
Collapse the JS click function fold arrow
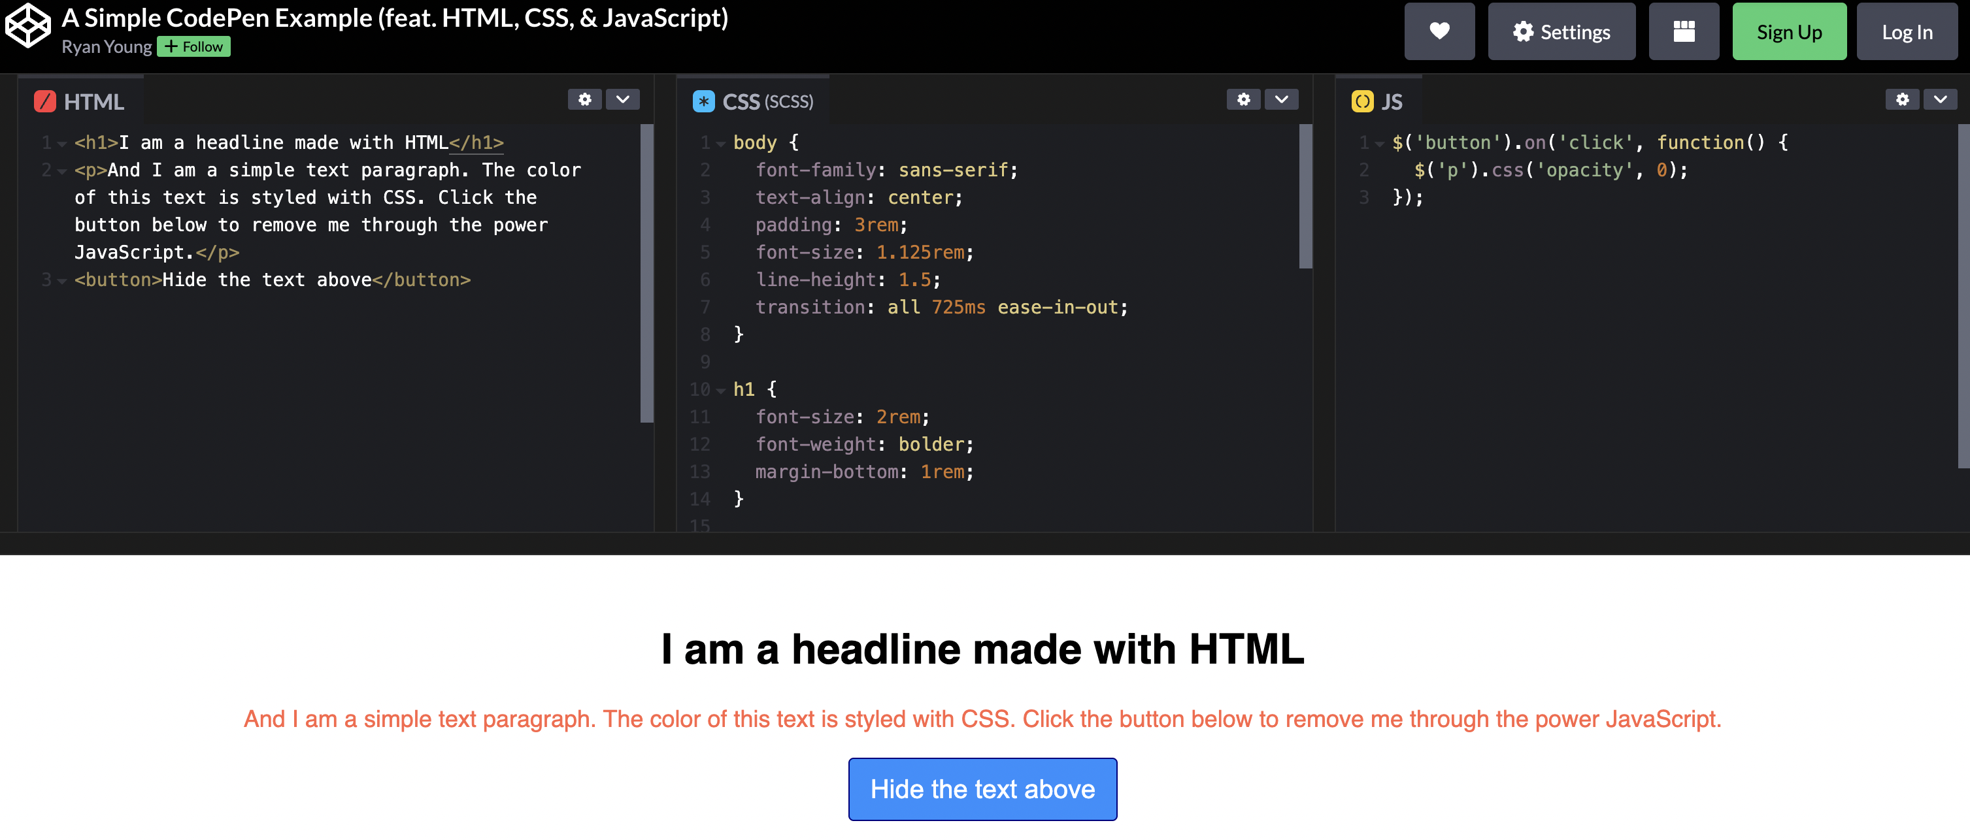click(x=1380, y=144)
